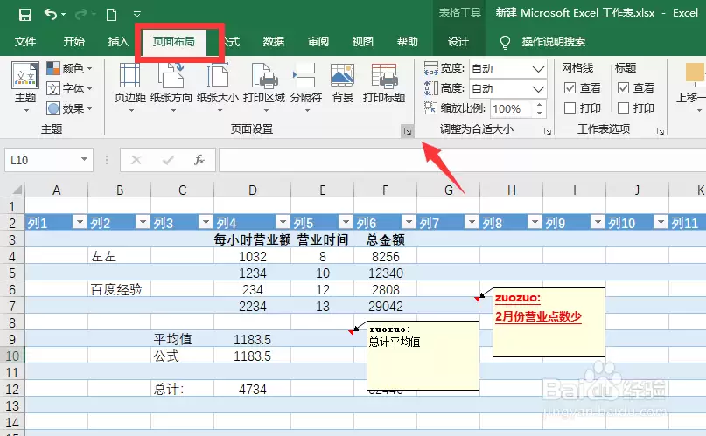Save the workbook with the save icon
This screenshot has width=706, height=436.
(25, 15)
